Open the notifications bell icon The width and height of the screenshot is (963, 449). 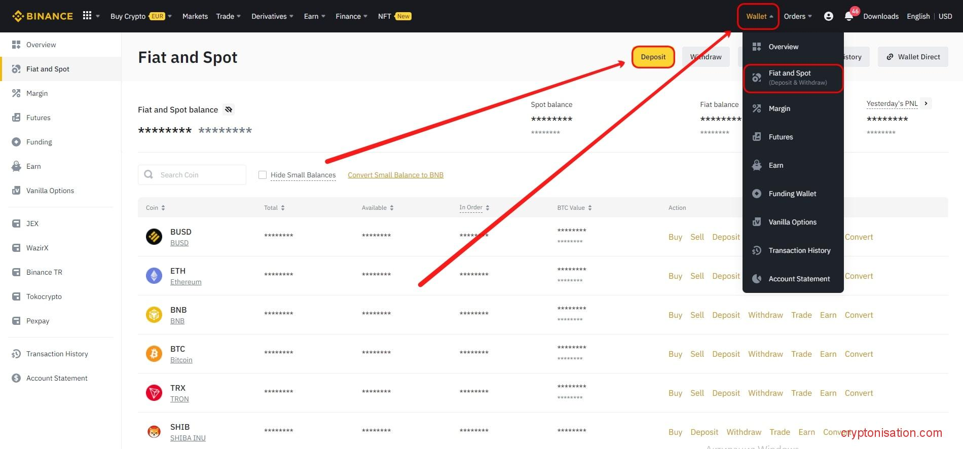coord(849,17)
